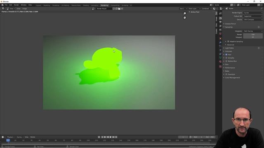The width and height of the screenshot is (264, 148).
Task: Click the Viewport samples value field
Action: click(253, 37)
